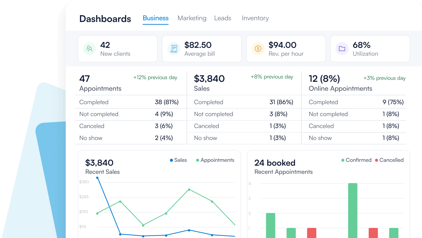Open the Leads tab
This screenshot has width=422, height=238.
coord(223,18)
